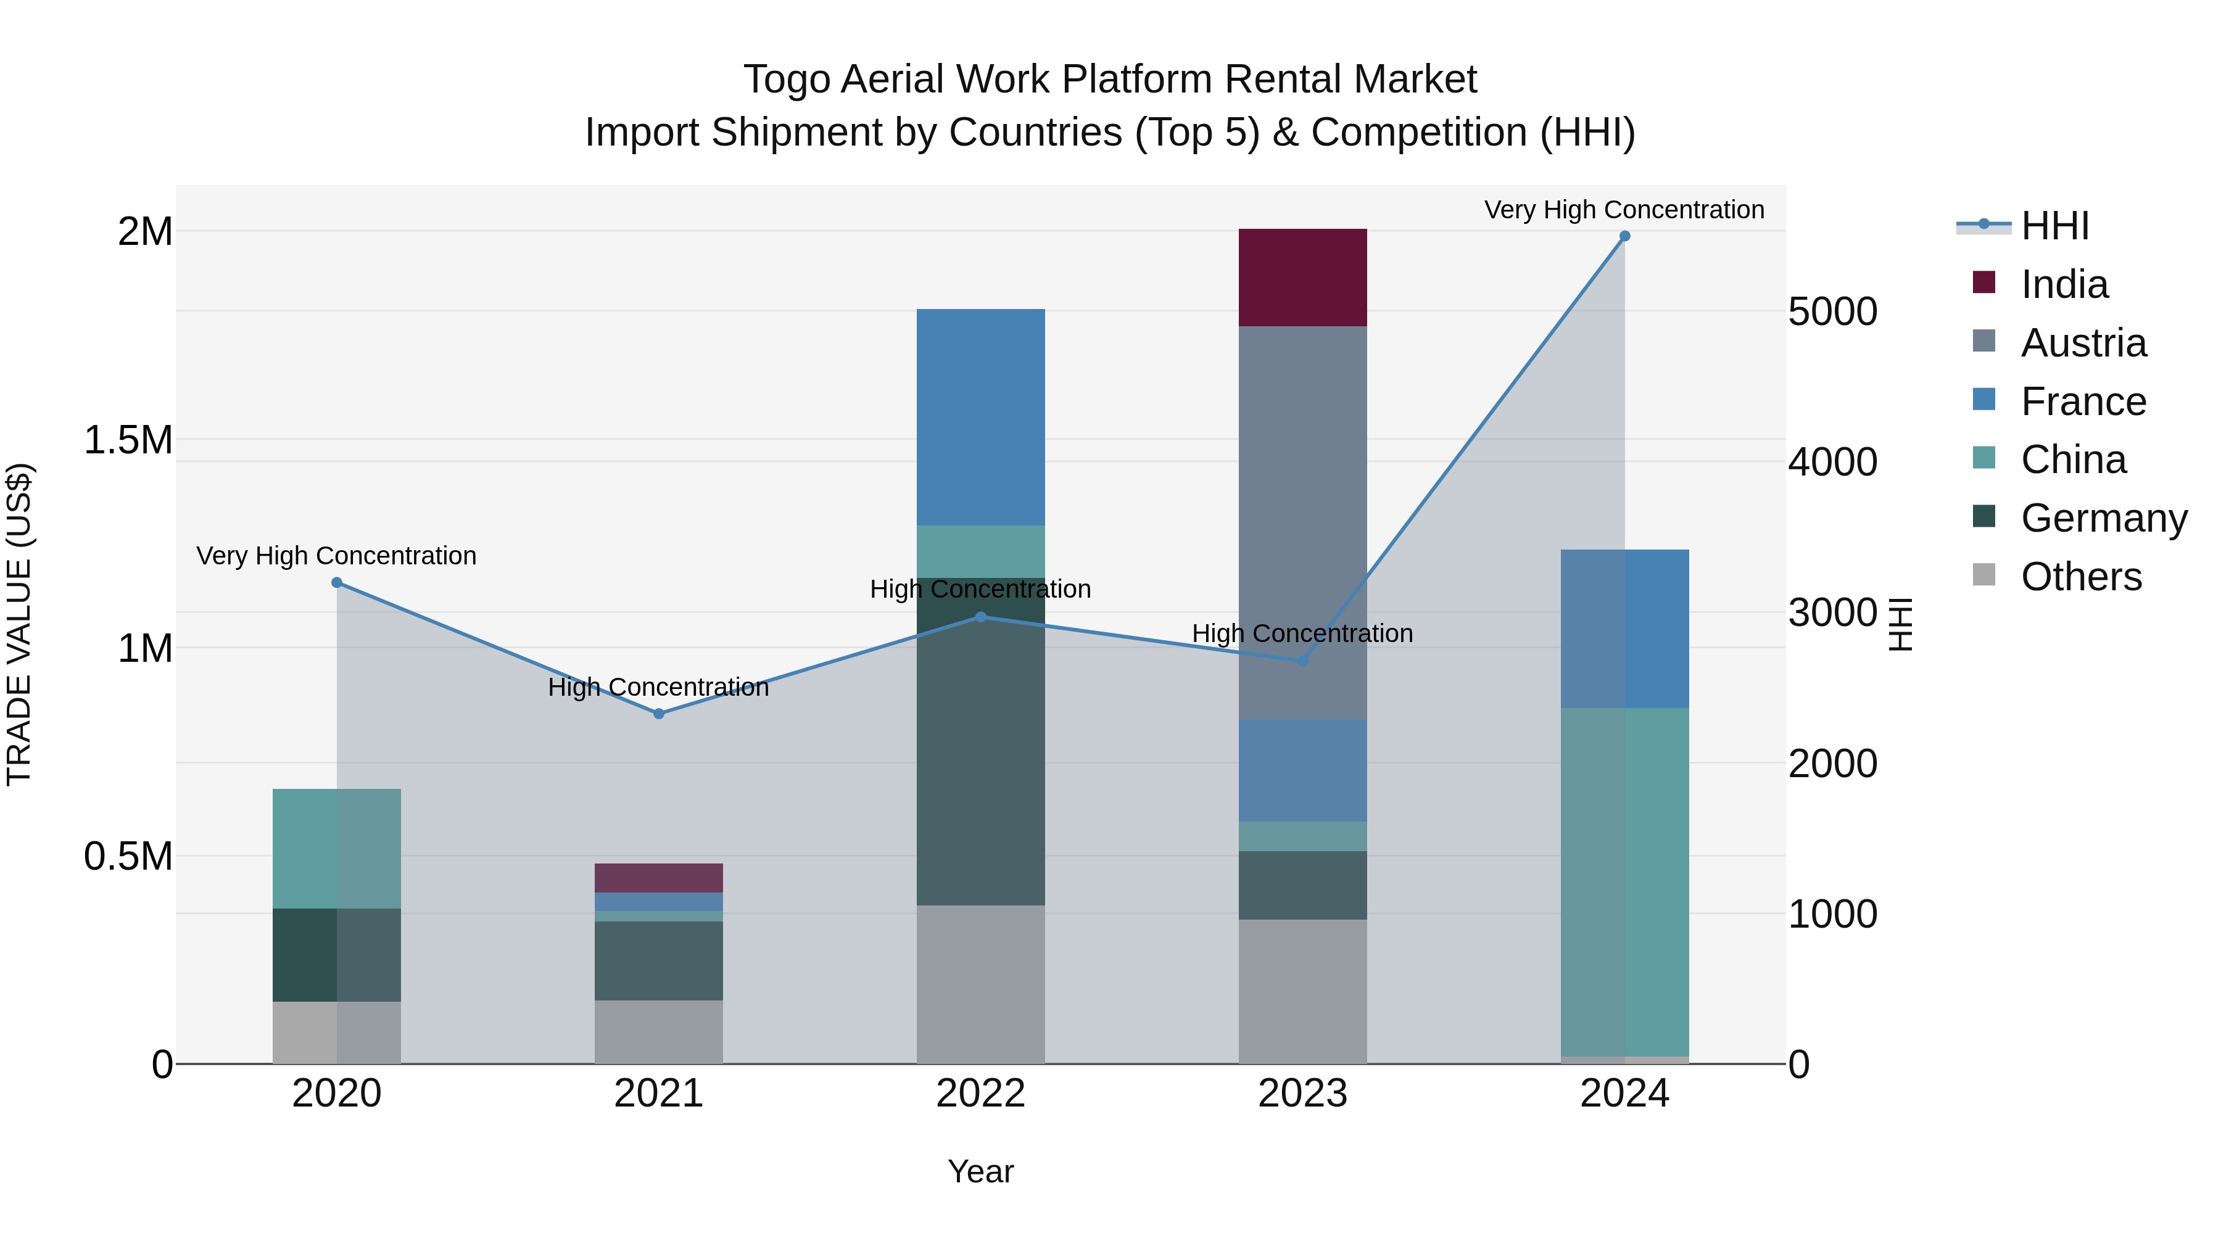Click the Austria segment of the 2023 bar
2221x1249 pixels.
coord(1303,523)
